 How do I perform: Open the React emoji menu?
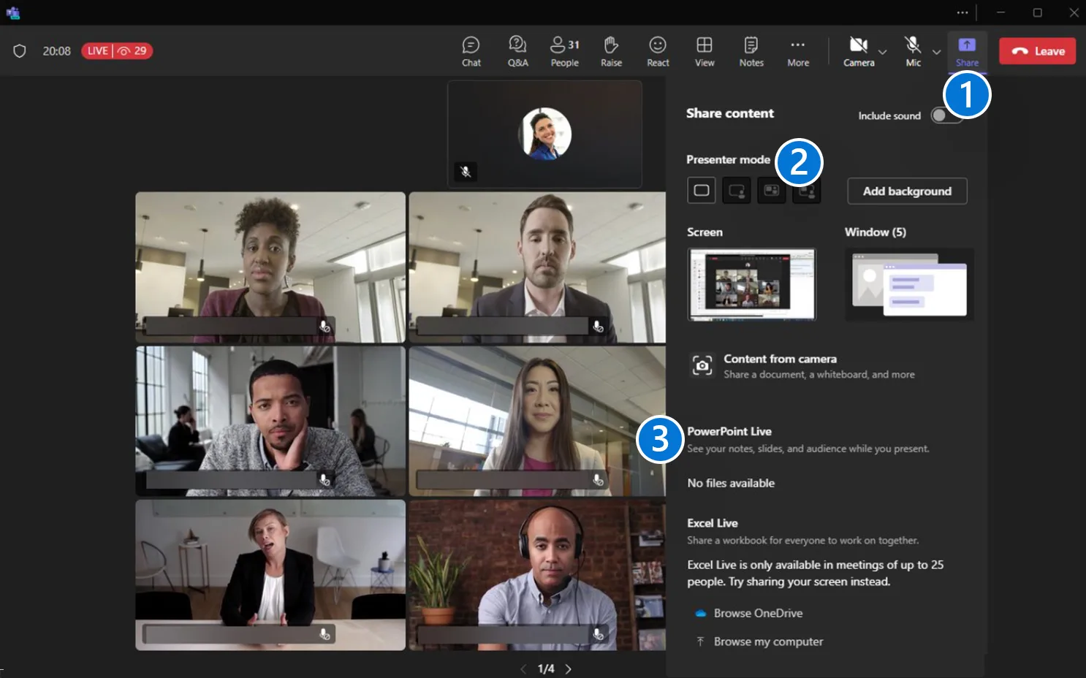(658, 51)
